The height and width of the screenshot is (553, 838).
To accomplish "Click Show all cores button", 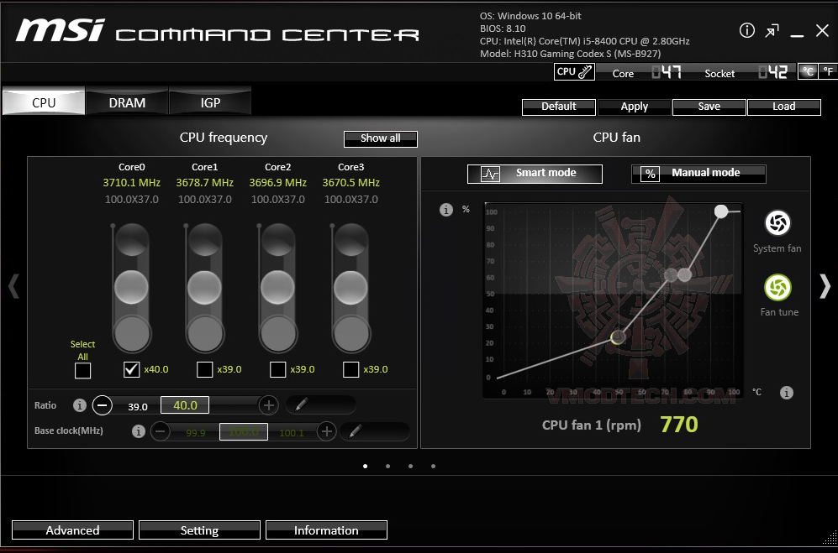I will click(x=381, y=138).
